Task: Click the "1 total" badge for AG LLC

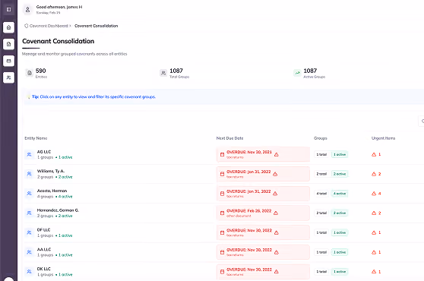Action: pos(321,155)
